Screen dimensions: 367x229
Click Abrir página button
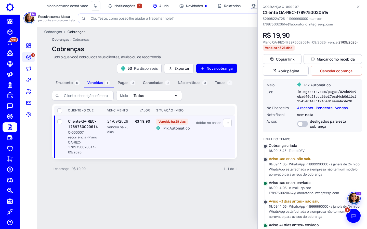[x=286, y=71]
